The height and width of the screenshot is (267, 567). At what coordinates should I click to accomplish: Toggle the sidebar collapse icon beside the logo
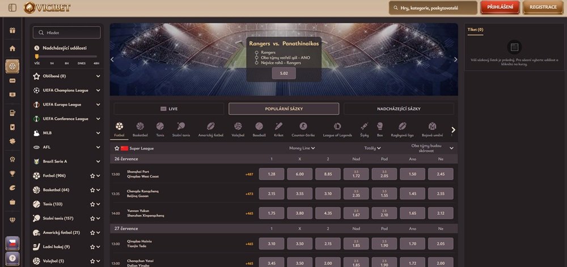[12, 7]
